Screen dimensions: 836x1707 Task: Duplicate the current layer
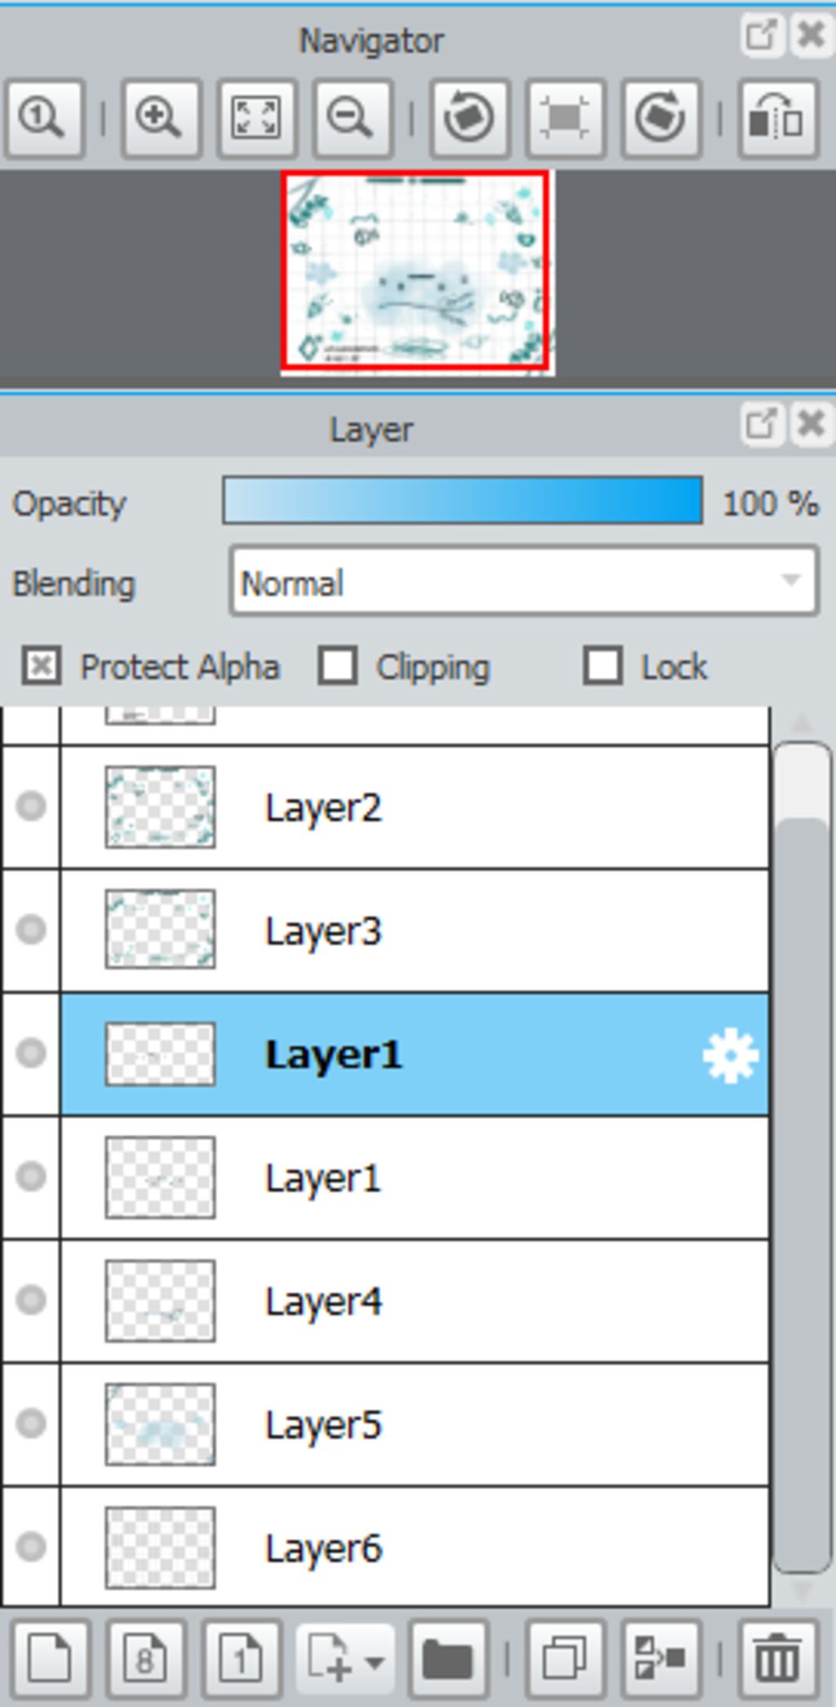566,1658
